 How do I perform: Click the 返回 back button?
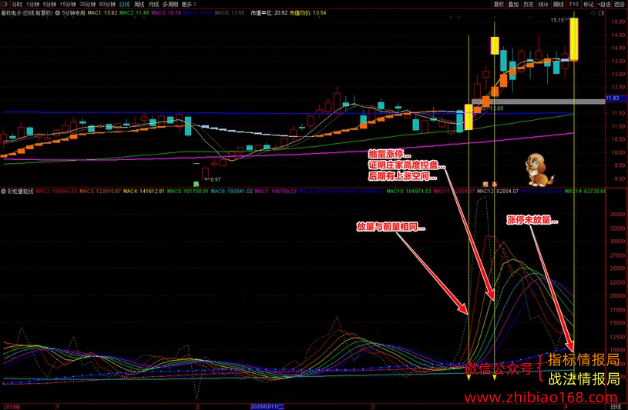click(x=620, y=4)
